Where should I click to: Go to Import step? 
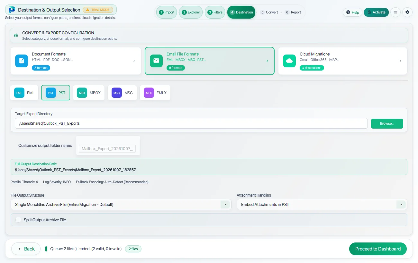pos(167,12)
